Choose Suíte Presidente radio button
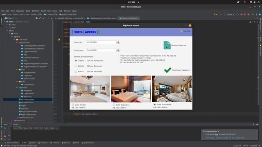The height and width of the screenshot is (147, 262). 155,105
